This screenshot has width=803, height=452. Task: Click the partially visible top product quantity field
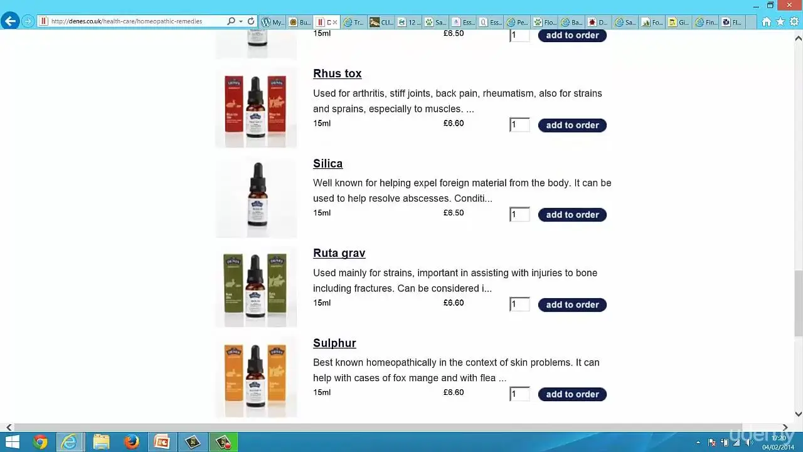click(519, 35)
